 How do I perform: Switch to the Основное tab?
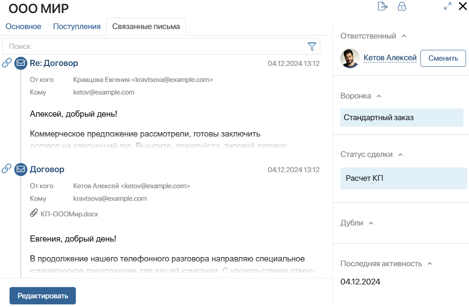[x=23, y=26]
